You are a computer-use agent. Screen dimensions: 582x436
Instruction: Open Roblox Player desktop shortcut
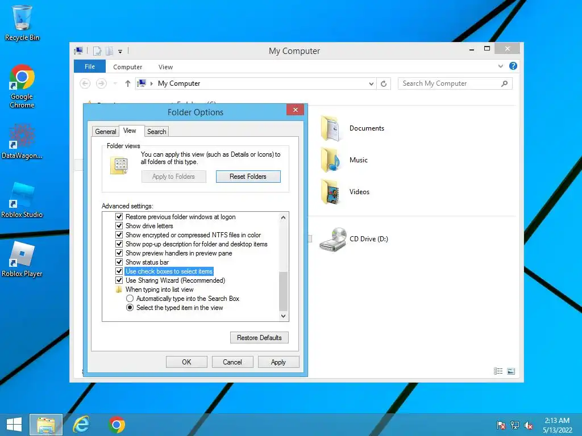[22, 259]
